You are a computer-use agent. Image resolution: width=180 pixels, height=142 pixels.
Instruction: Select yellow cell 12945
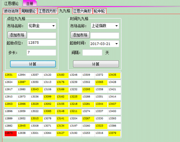[23, 126]
